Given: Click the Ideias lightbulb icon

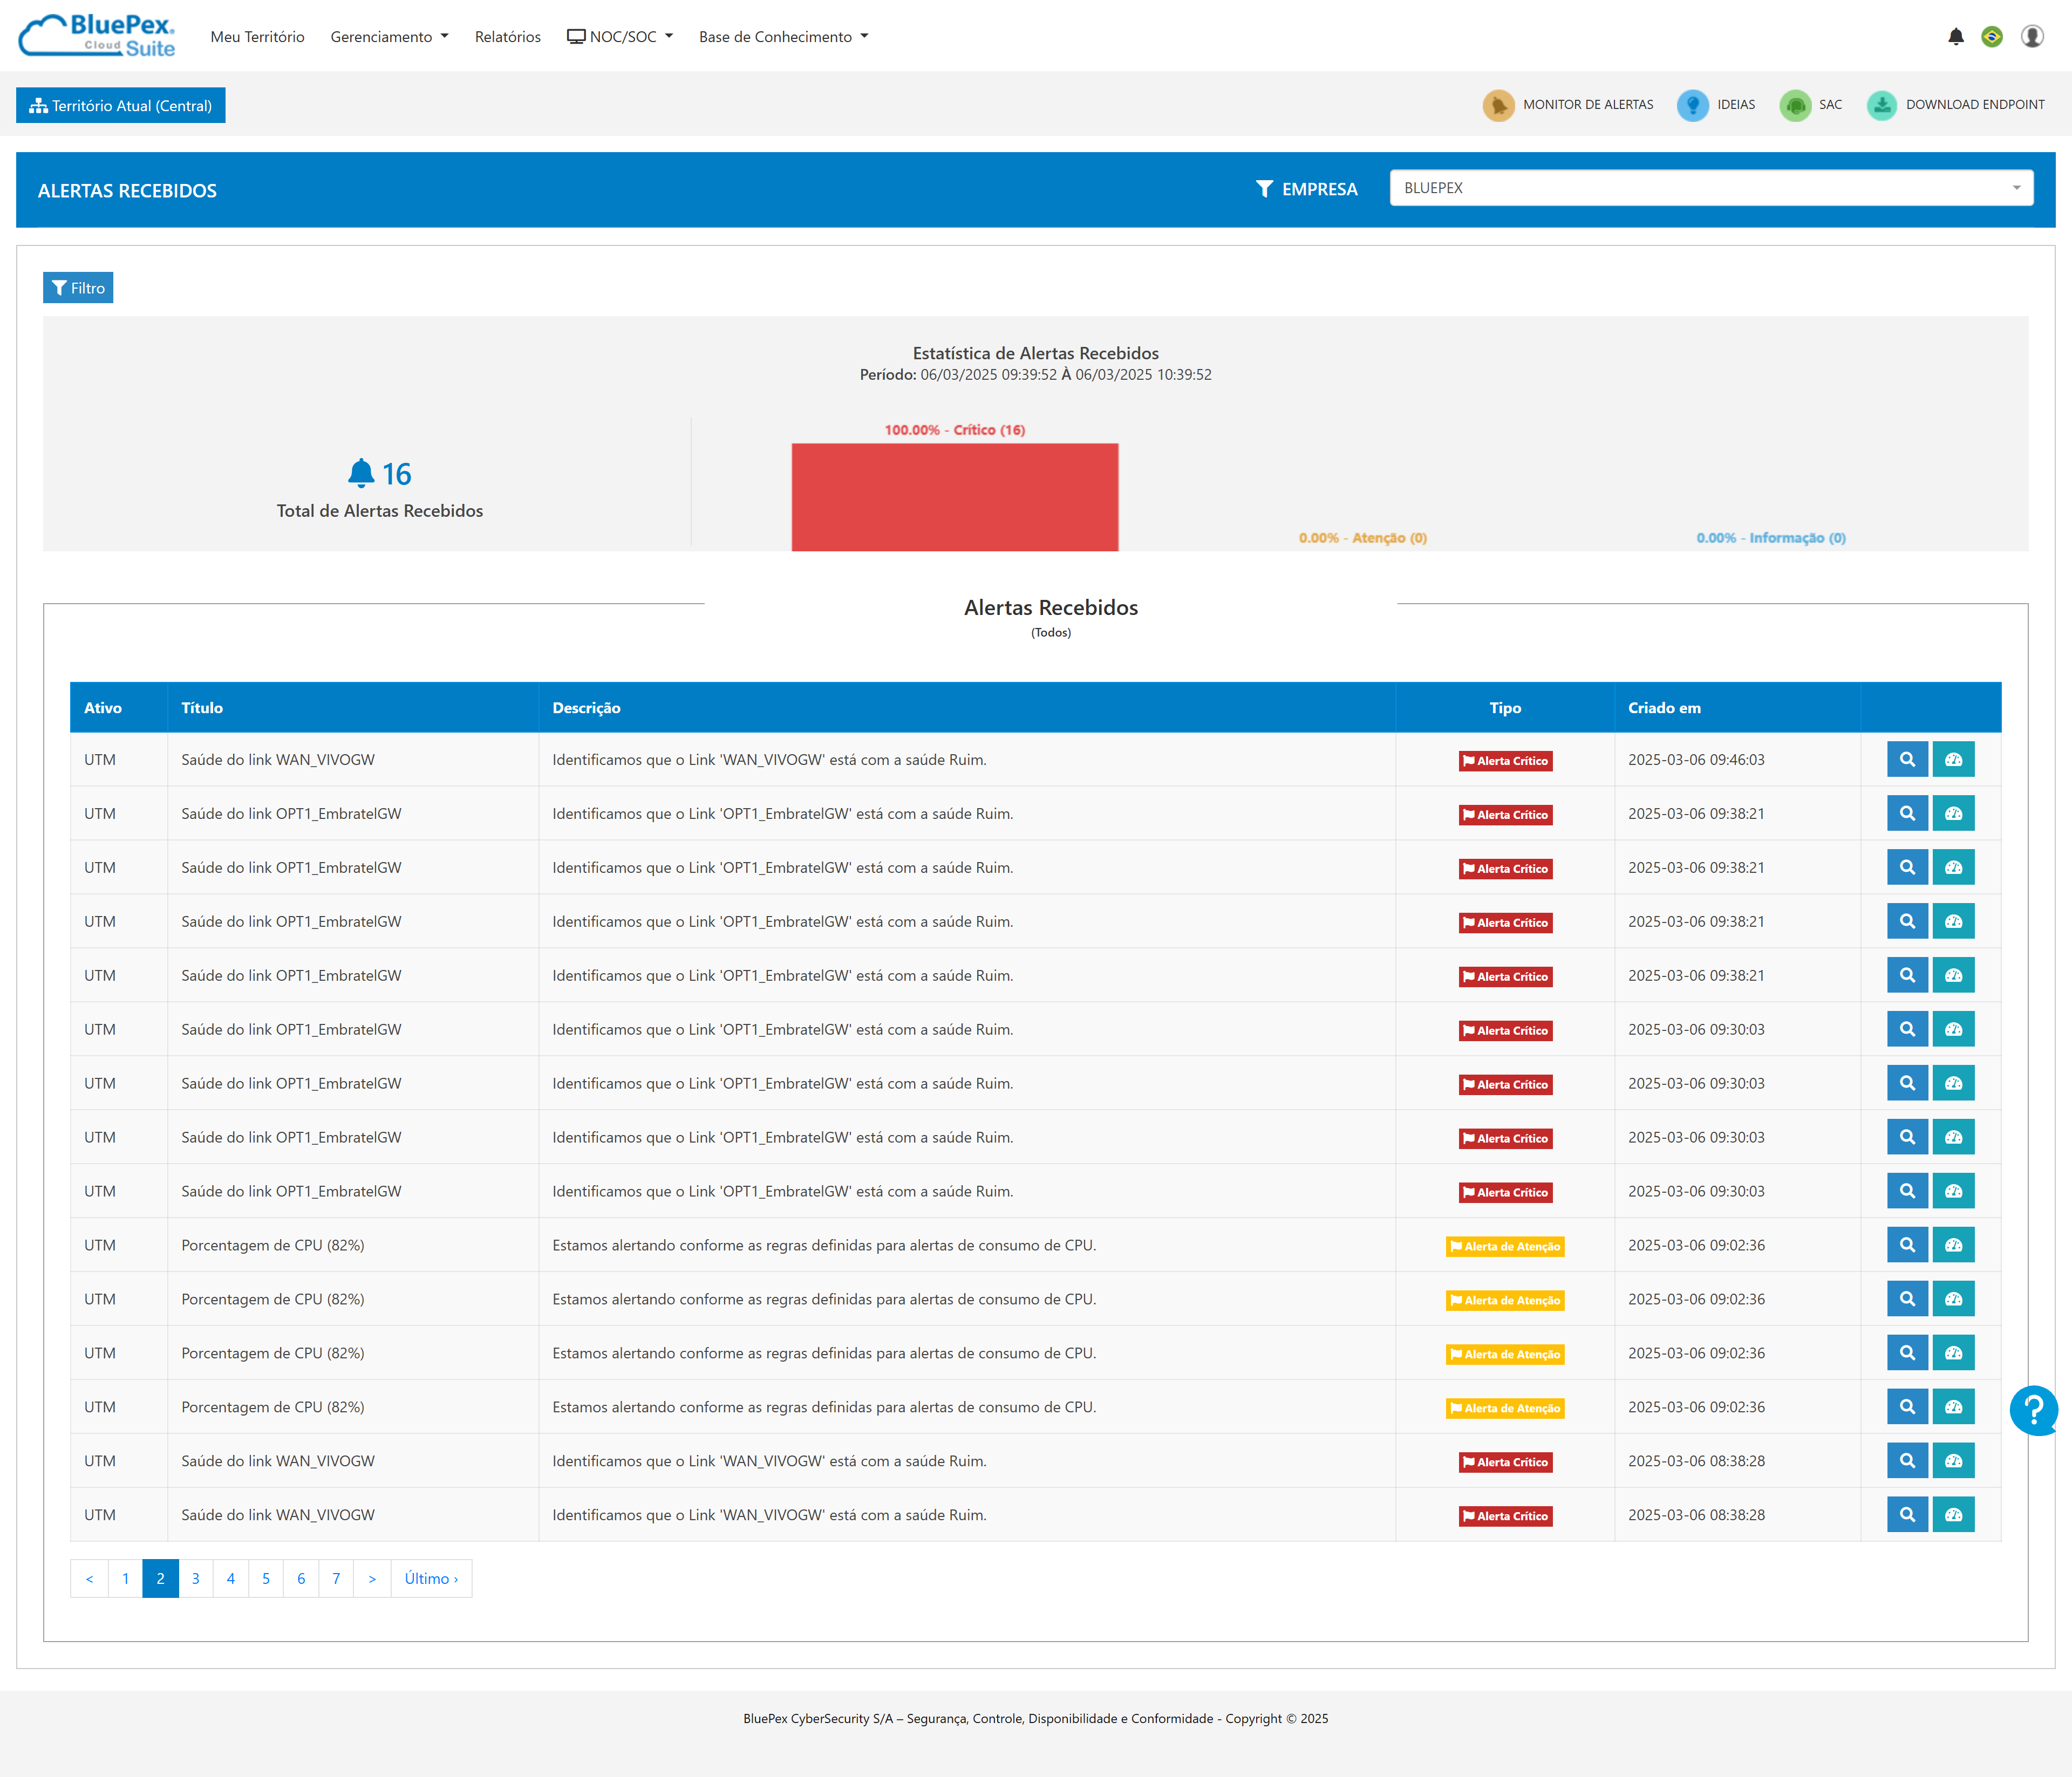Looking at the screenshot, I should tap(1692, 105).
